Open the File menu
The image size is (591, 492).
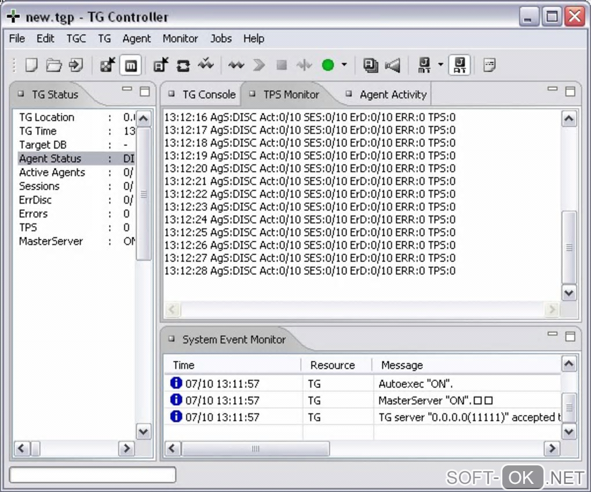click(x=17, y=38)
